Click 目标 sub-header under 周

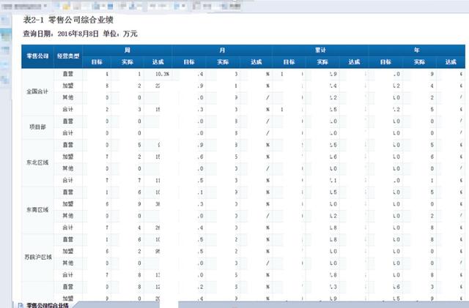(x=97, y=62)
